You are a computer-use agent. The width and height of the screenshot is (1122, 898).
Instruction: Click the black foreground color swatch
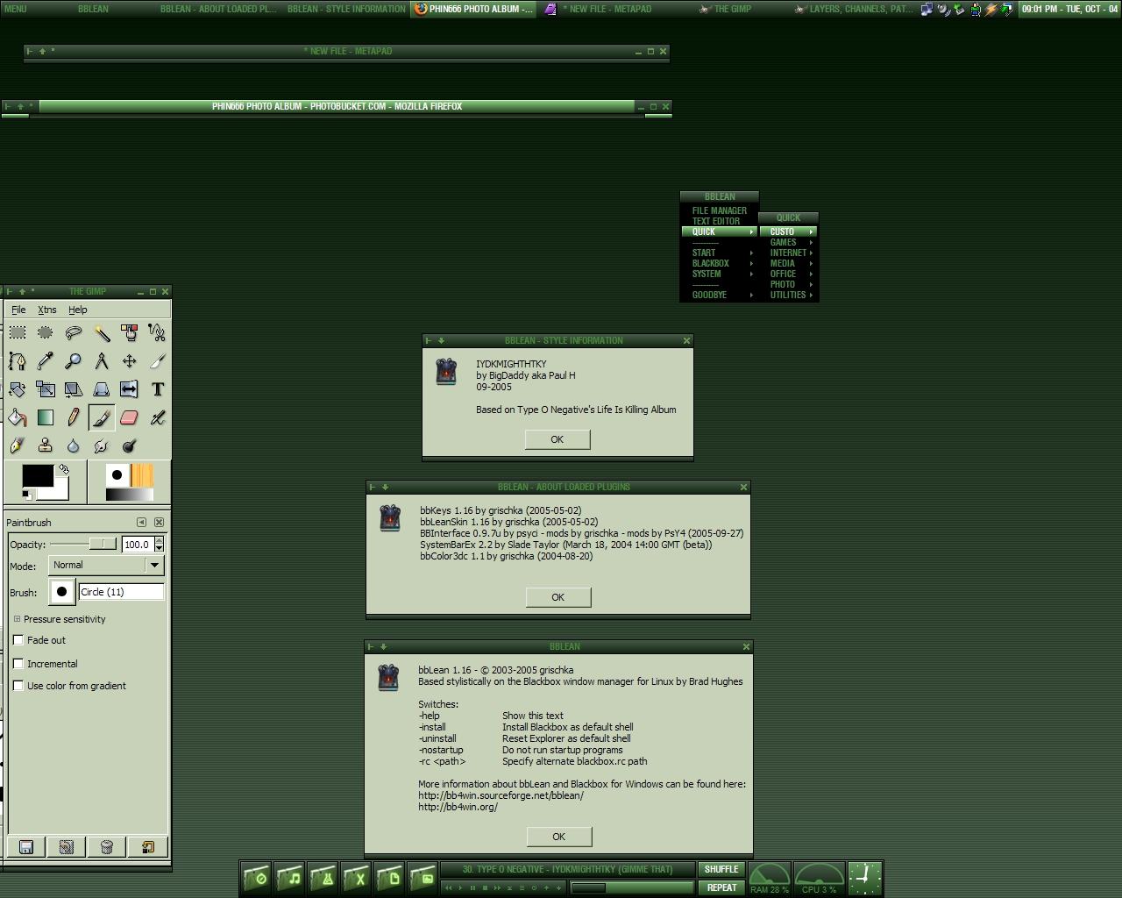click(x=38, y=475)
